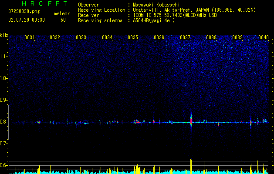The width and height of the screenshot is (274, 174).
Task: Click the gray frequency range bar beside 0.8
Action: click(8, 122)
